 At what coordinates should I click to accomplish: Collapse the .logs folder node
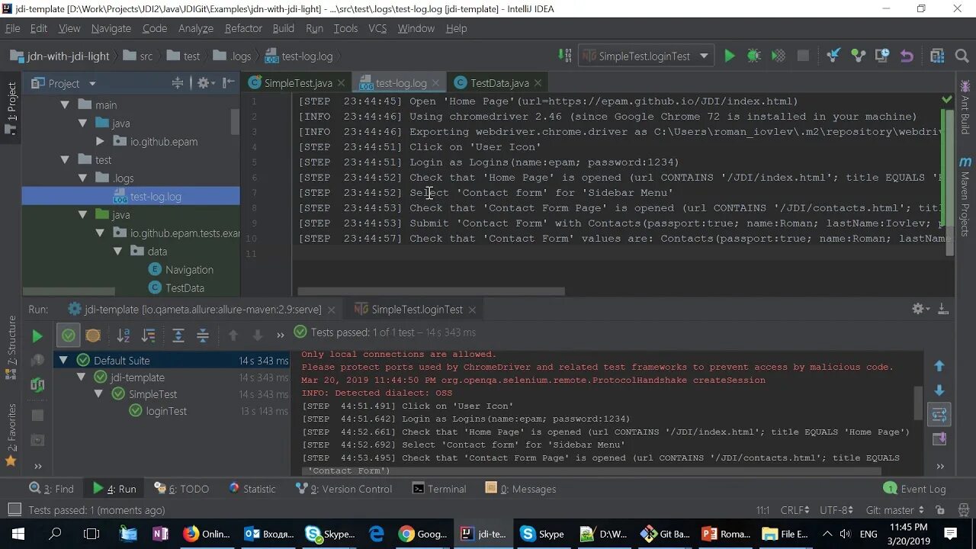(x=83, y=178)
